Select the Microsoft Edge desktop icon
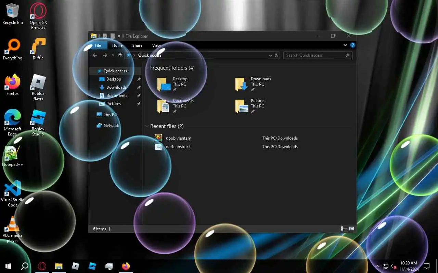This screenshot has height=273, width=438. coord(13,123)
